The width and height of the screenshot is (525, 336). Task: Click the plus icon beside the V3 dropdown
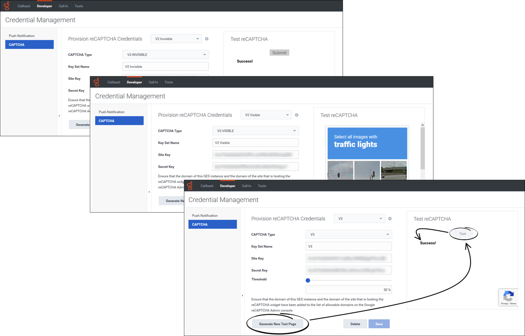pos(390,218)
